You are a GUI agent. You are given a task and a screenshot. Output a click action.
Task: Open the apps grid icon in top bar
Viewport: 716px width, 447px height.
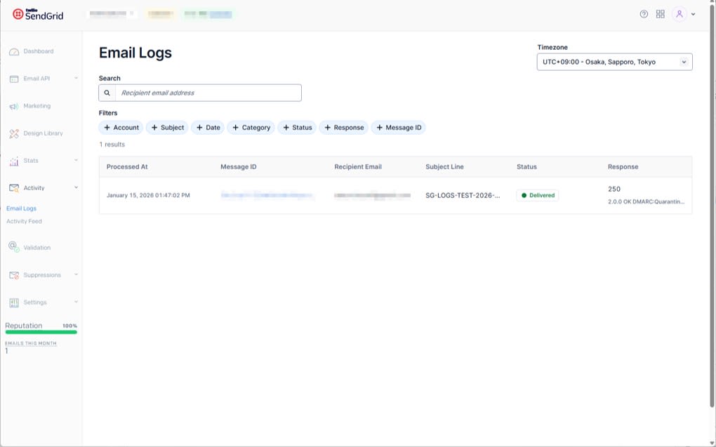pos(660,13)
